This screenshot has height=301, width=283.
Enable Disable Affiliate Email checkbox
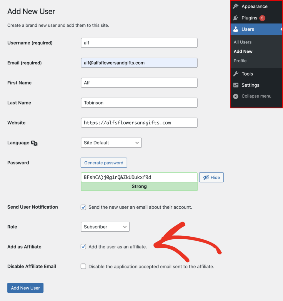pyautogui.click(x=83, y=266)
